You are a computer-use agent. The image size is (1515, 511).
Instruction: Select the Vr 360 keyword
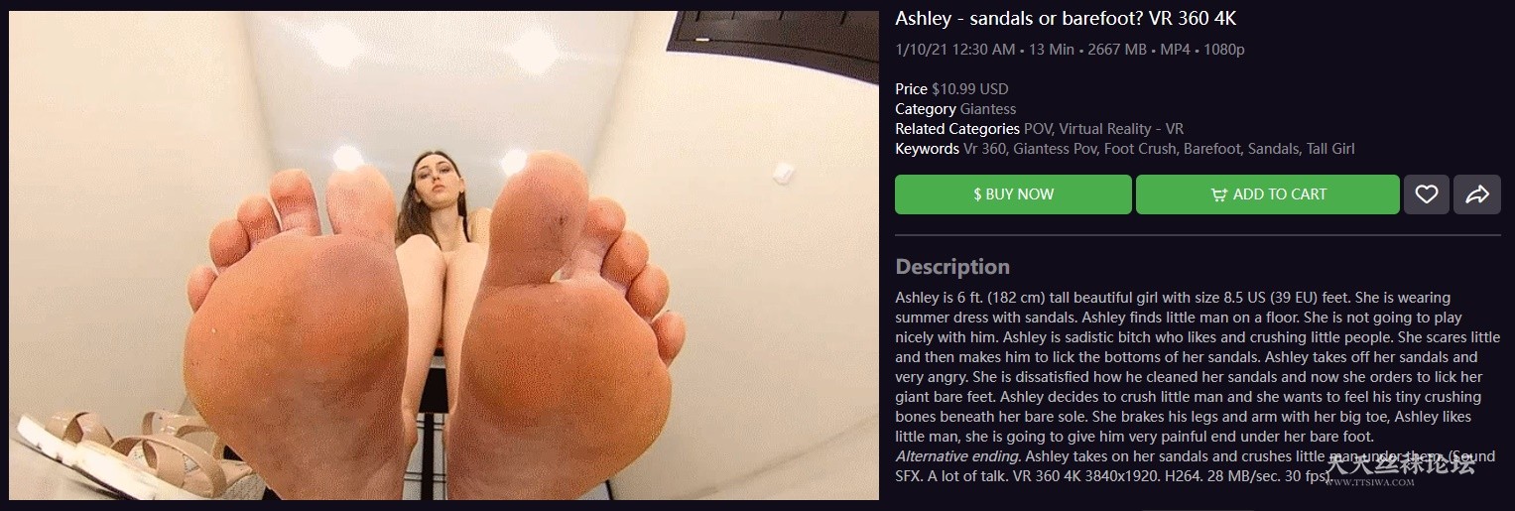(985, 149)
